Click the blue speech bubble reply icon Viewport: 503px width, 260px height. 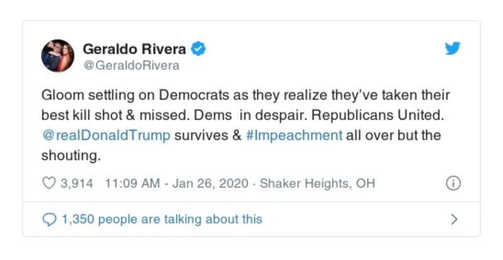[49, 219]
